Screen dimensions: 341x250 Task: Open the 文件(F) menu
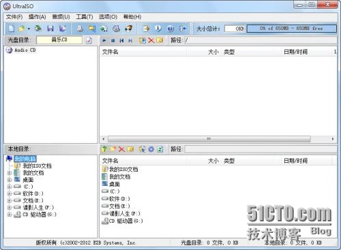tap(14, 17)
